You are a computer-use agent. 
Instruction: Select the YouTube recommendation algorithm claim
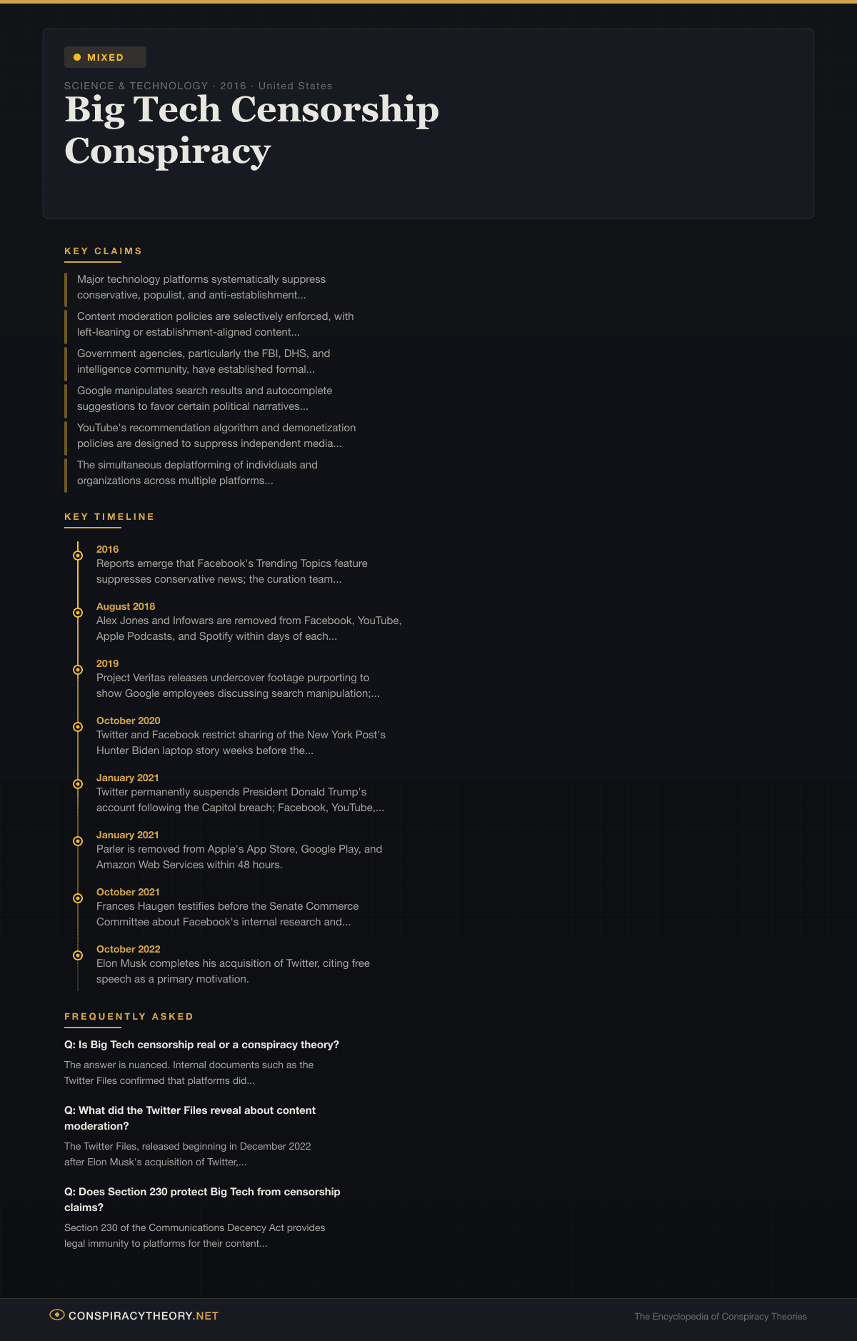coord(216,436)
